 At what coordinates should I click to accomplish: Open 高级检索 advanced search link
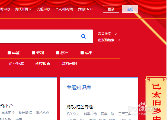(x=105, y=34)
